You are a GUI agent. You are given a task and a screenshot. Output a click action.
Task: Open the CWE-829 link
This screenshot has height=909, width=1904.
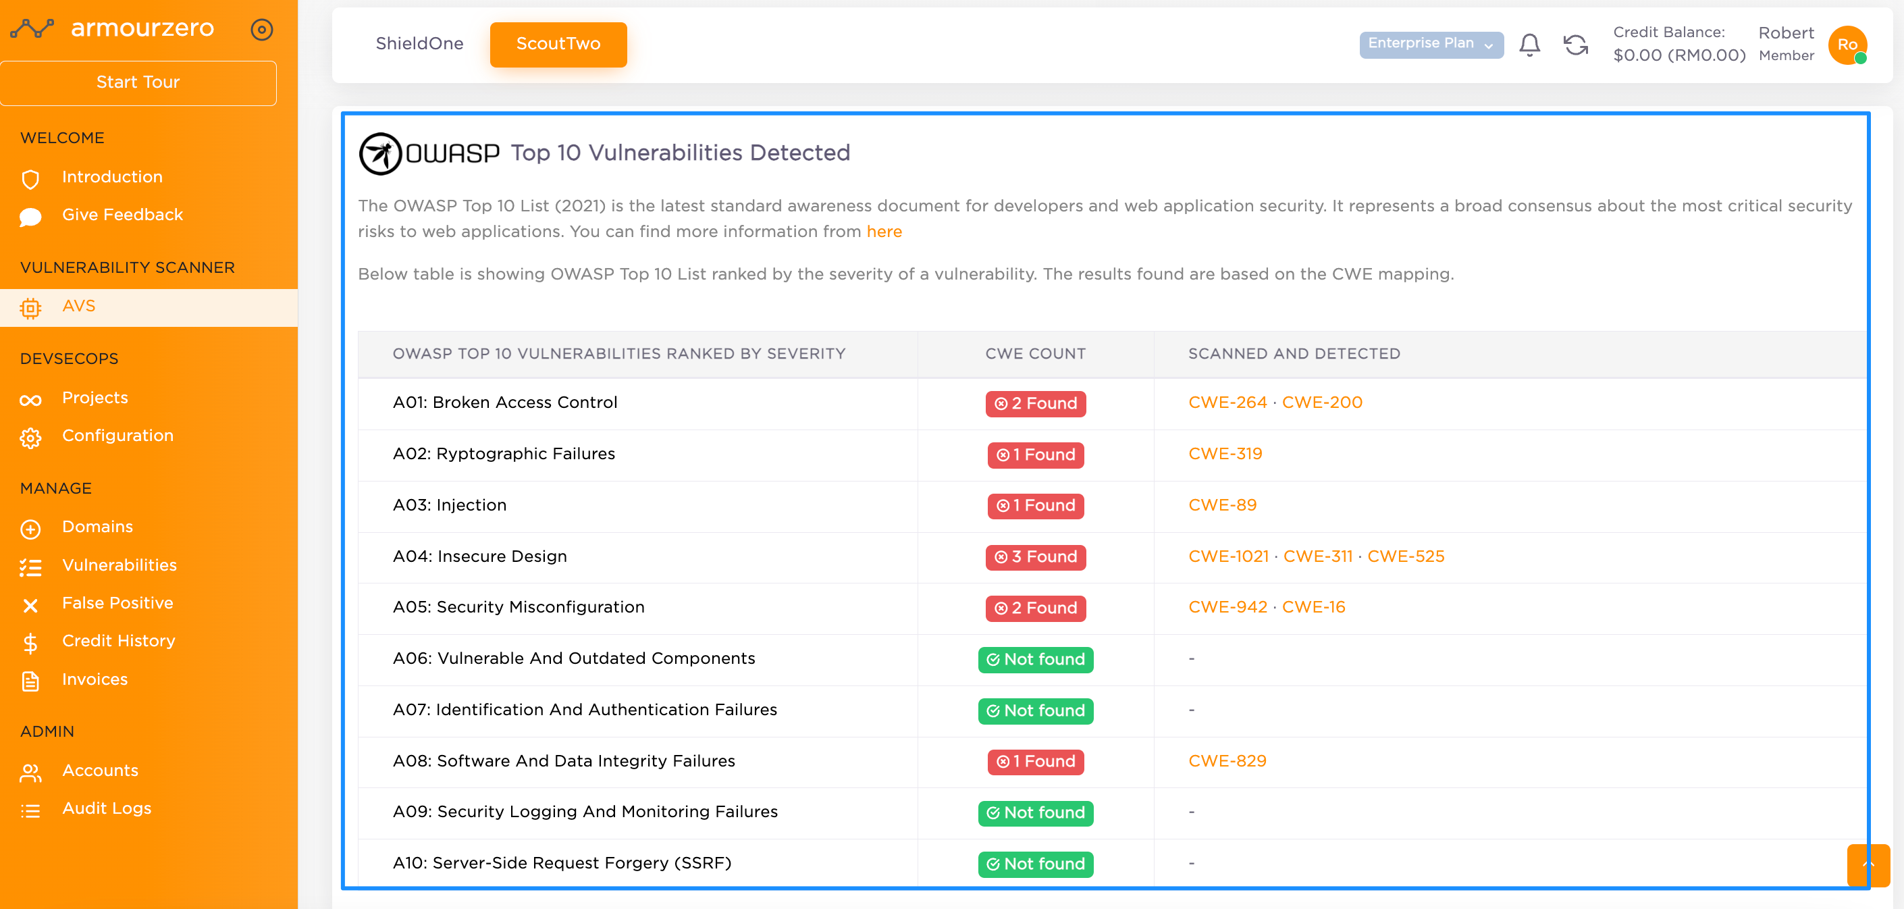tap(1227, 761)
